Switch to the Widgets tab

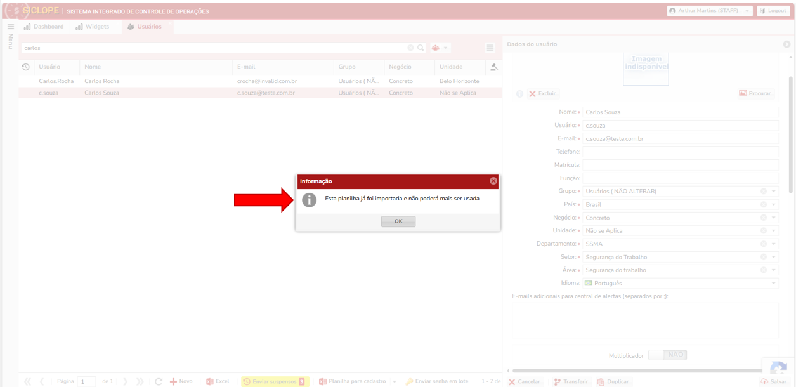[x=93, y=27]
